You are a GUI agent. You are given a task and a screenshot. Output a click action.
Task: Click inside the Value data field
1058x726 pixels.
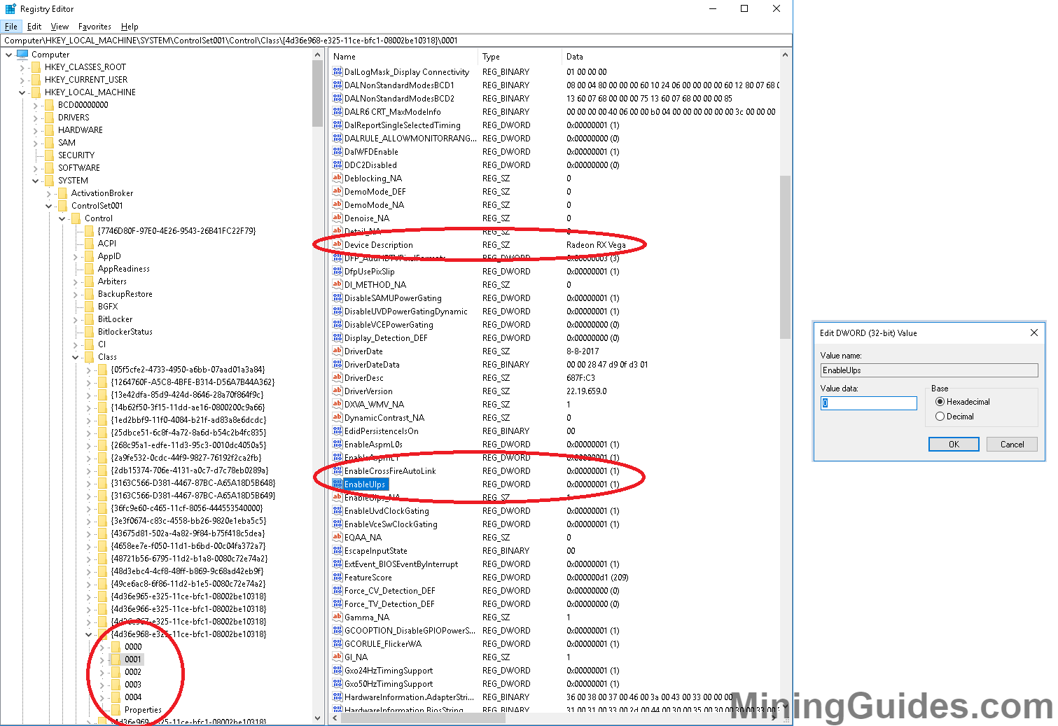(x=868, y=403)
